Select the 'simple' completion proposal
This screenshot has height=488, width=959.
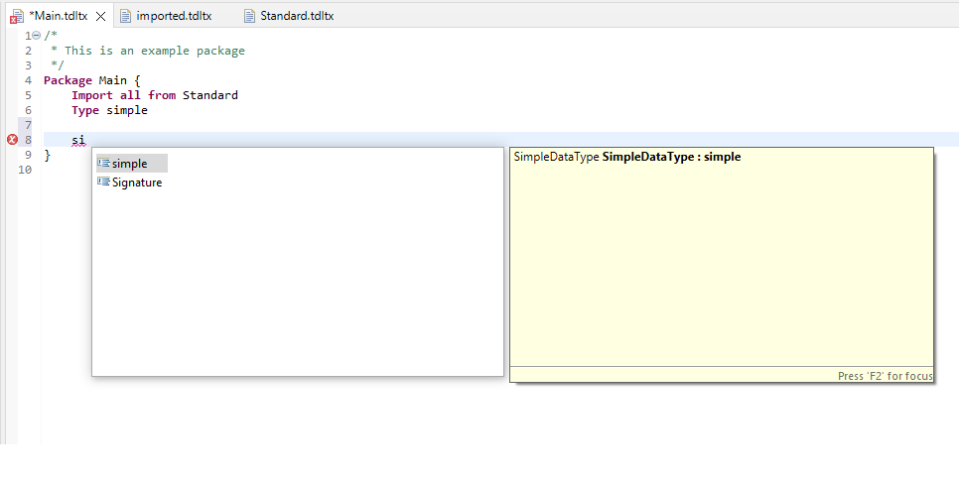131,163
